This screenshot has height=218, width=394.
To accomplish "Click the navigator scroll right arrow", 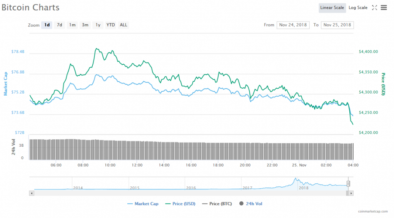I will (351, 192).
